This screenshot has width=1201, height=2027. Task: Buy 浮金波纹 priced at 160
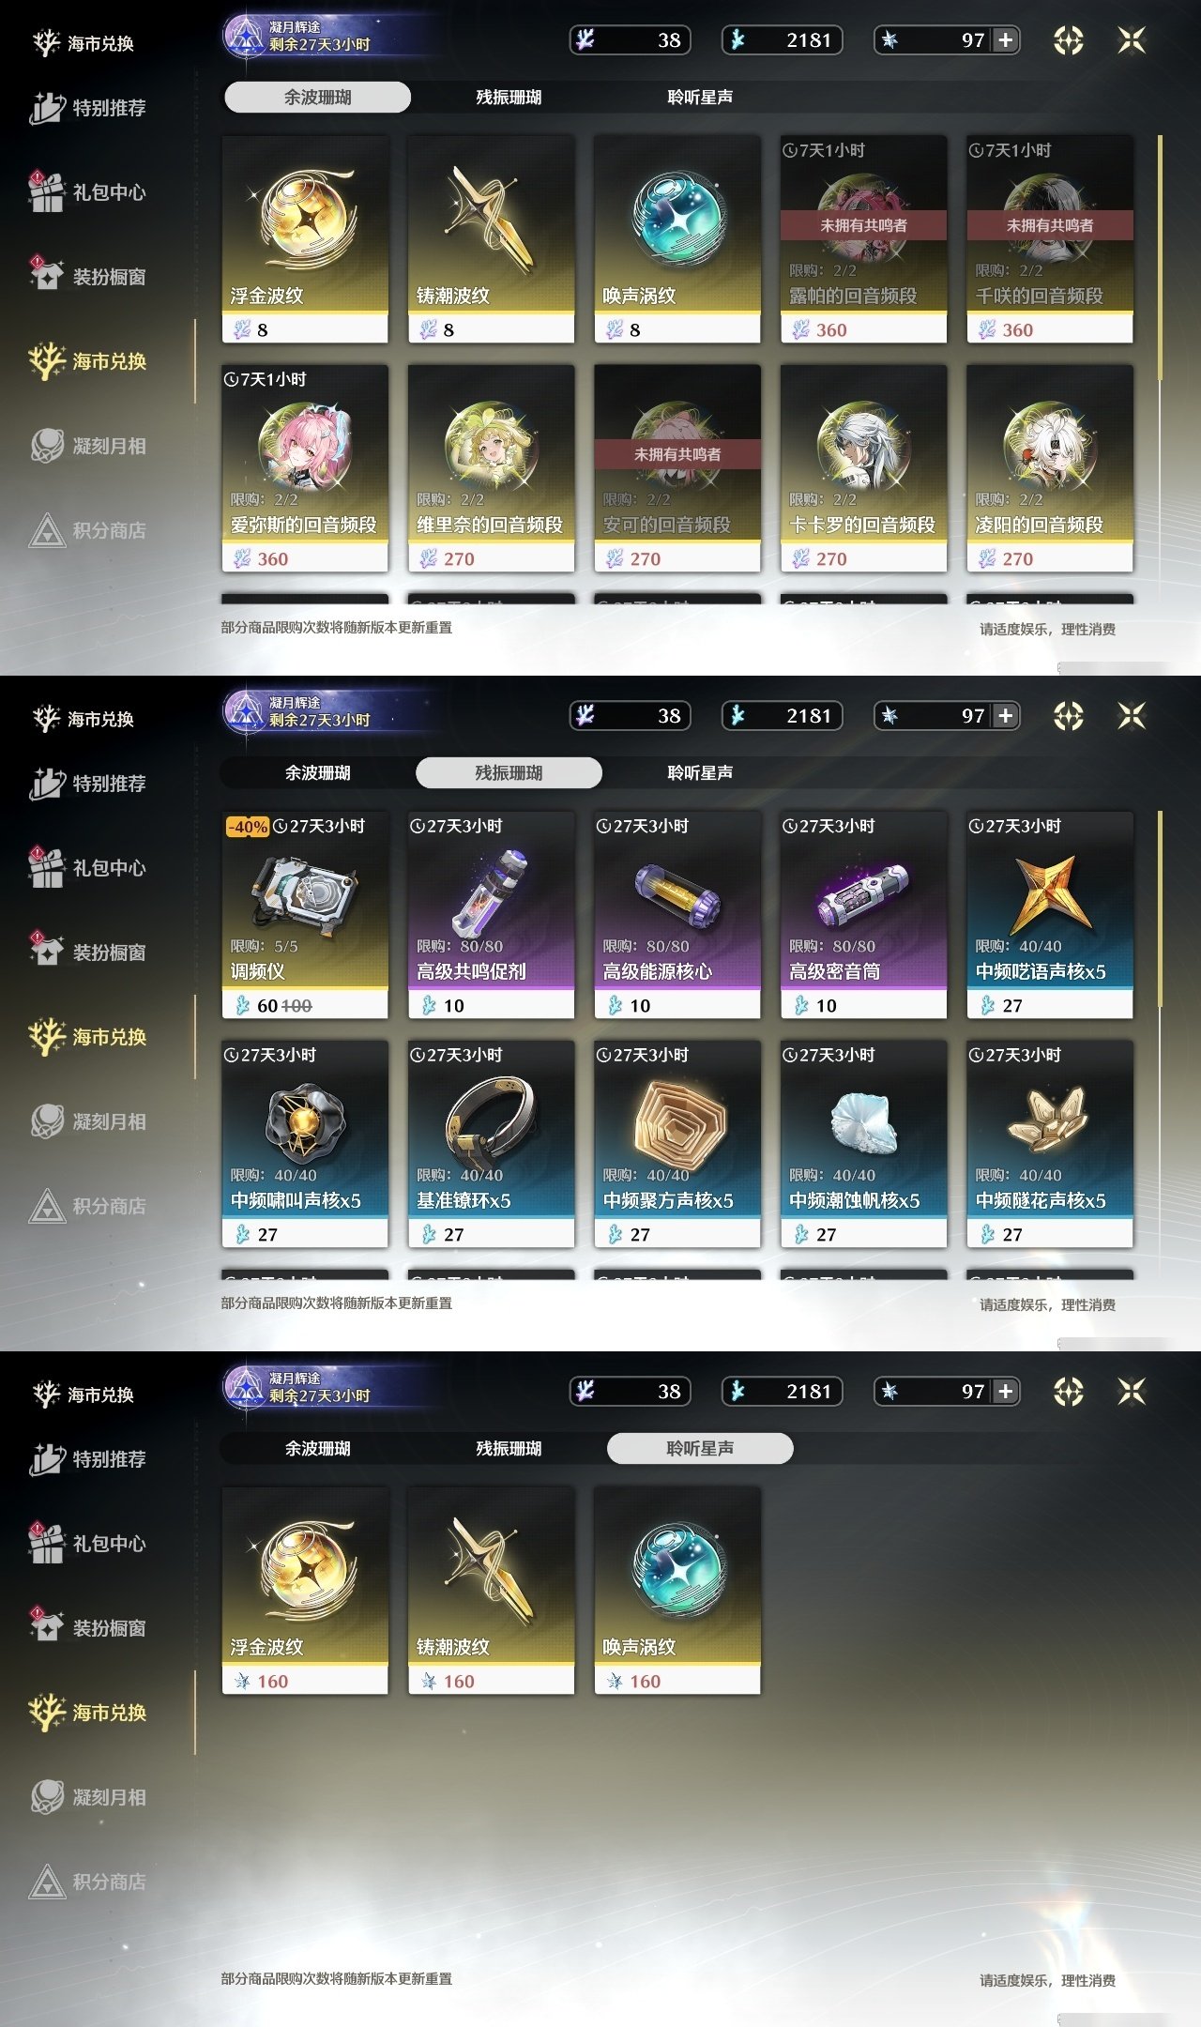tap(305, 1591)
